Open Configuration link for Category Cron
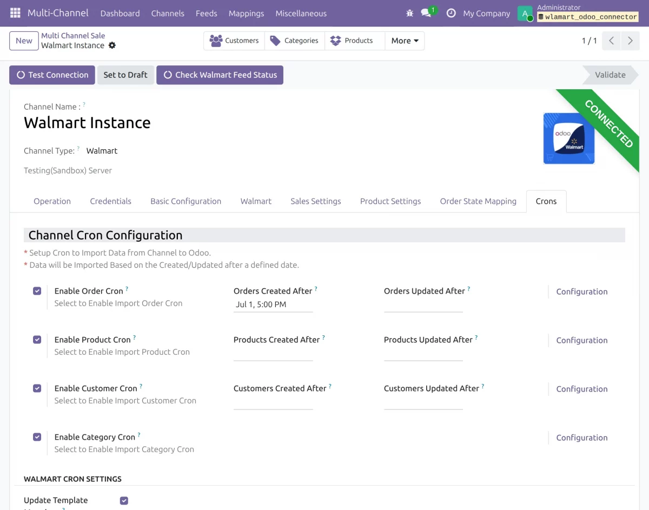 click(582, 438)
